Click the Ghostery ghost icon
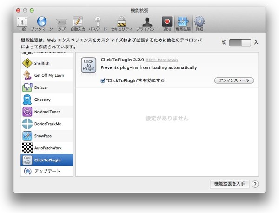The height and width of the screenshot is (213, 279). coord(27,100)
